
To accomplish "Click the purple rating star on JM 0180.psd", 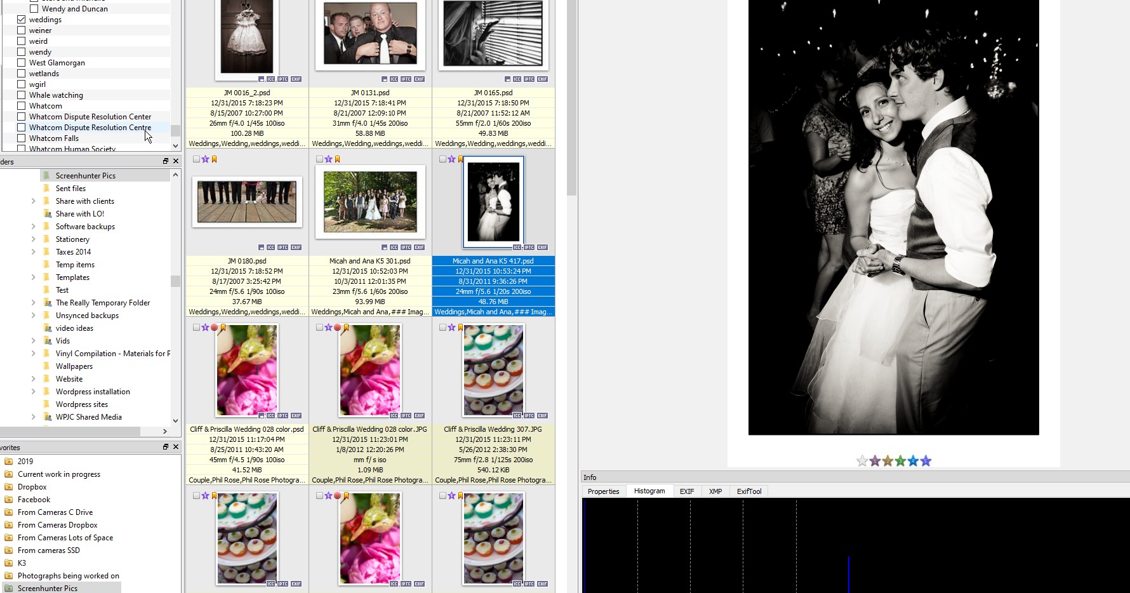I will click(x=205, y=159).
